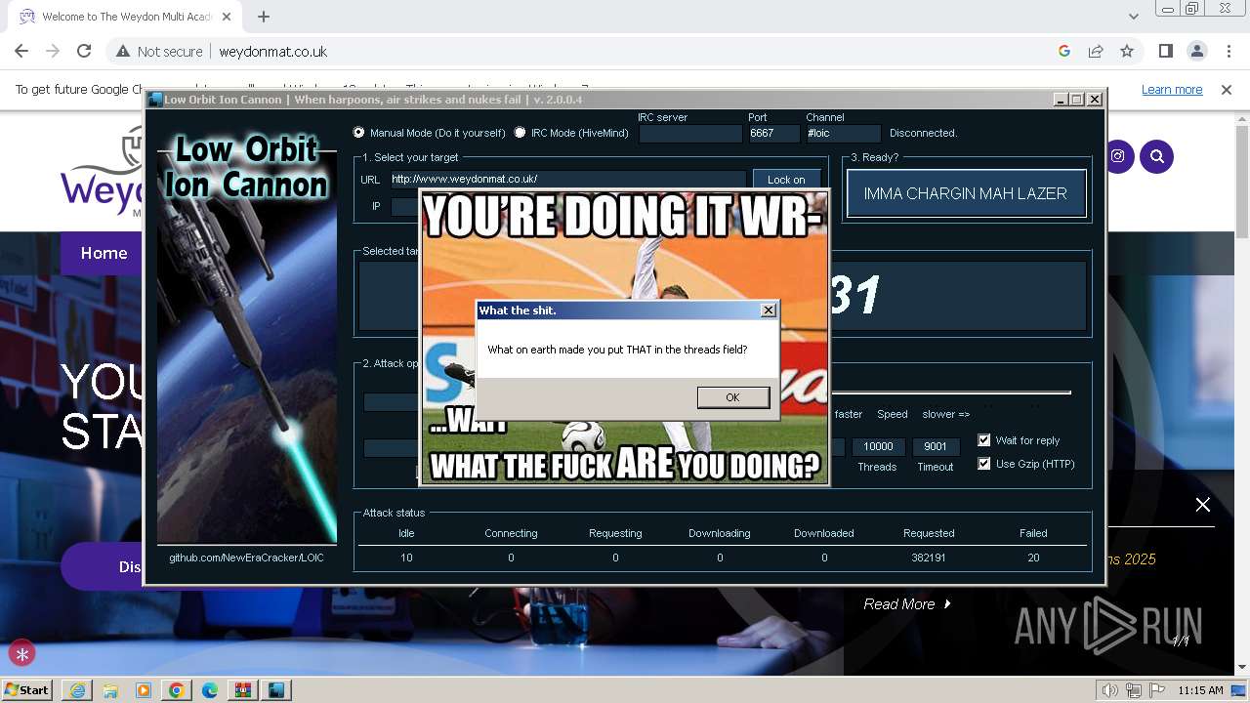Screen dimensions: 1250x703
Task: Click the Action Center flag icon
Action: tap(1157, 690)
